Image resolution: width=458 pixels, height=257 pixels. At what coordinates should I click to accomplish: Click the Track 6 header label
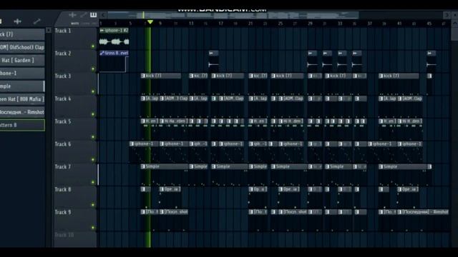coord(63,144)
